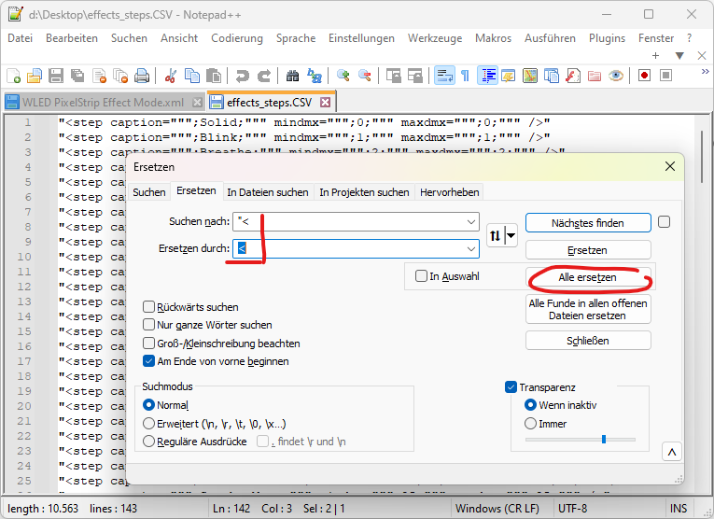Open the swap button's dropdown arrow
714x519 pixels.
pos(511,235)
